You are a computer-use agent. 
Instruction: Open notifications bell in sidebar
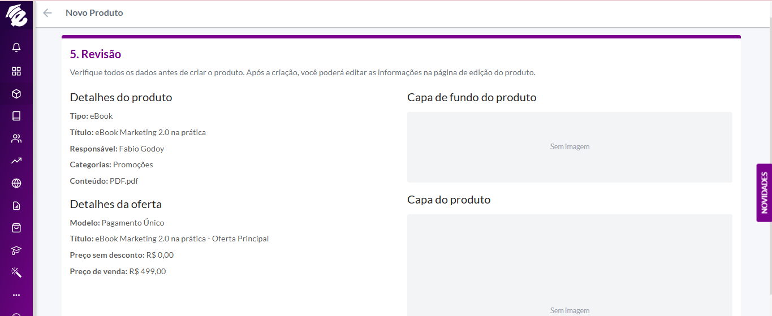16,47
